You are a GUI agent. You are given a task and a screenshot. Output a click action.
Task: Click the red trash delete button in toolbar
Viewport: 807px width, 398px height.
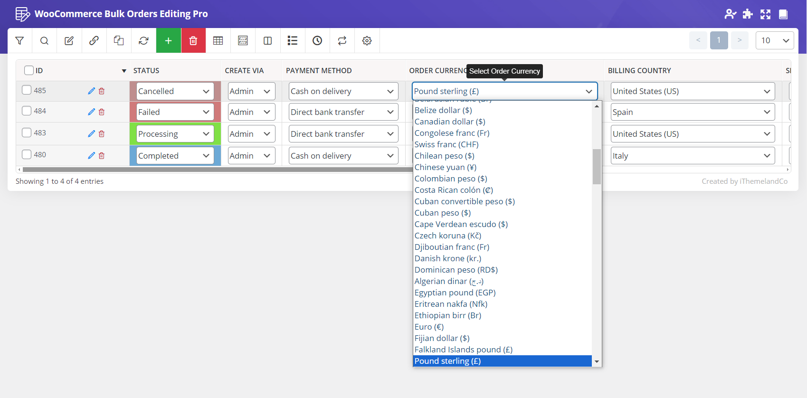click(x=193, y=41)
